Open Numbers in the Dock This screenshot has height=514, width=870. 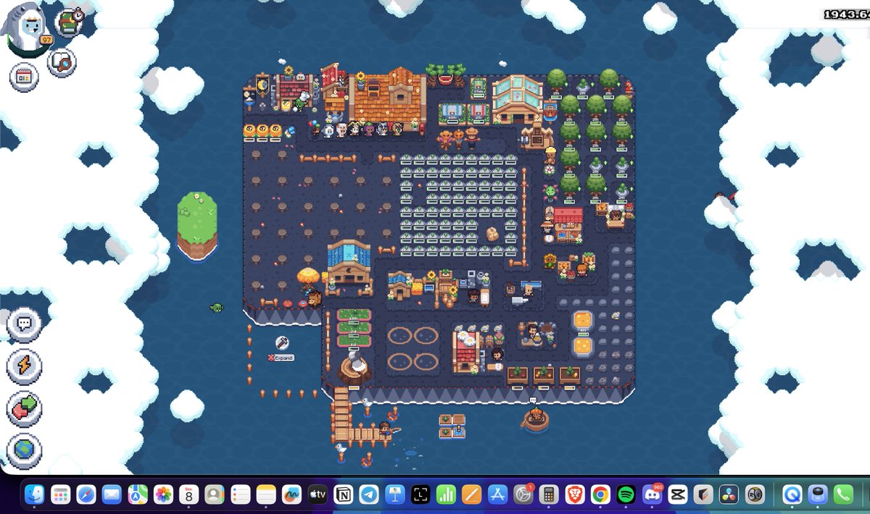(447, 494)
